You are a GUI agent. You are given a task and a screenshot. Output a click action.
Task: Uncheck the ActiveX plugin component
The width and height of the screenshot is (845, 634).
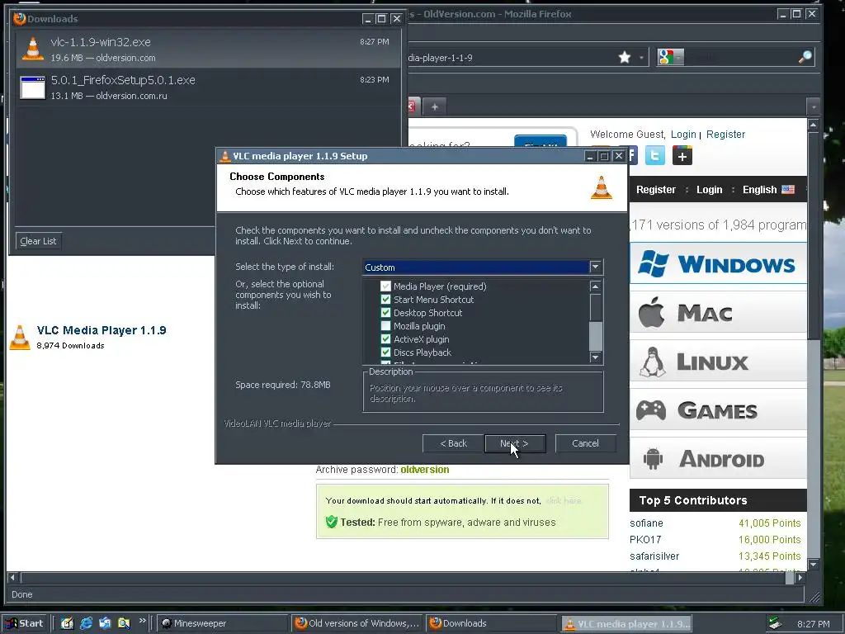click(x=385, y=339)
